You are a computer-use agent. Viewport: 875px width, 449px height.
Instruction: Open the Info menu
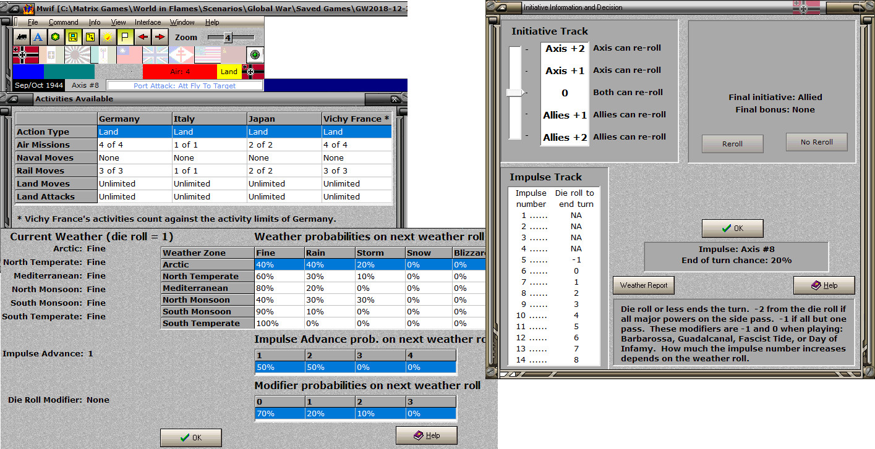click(x=95, y=22)
